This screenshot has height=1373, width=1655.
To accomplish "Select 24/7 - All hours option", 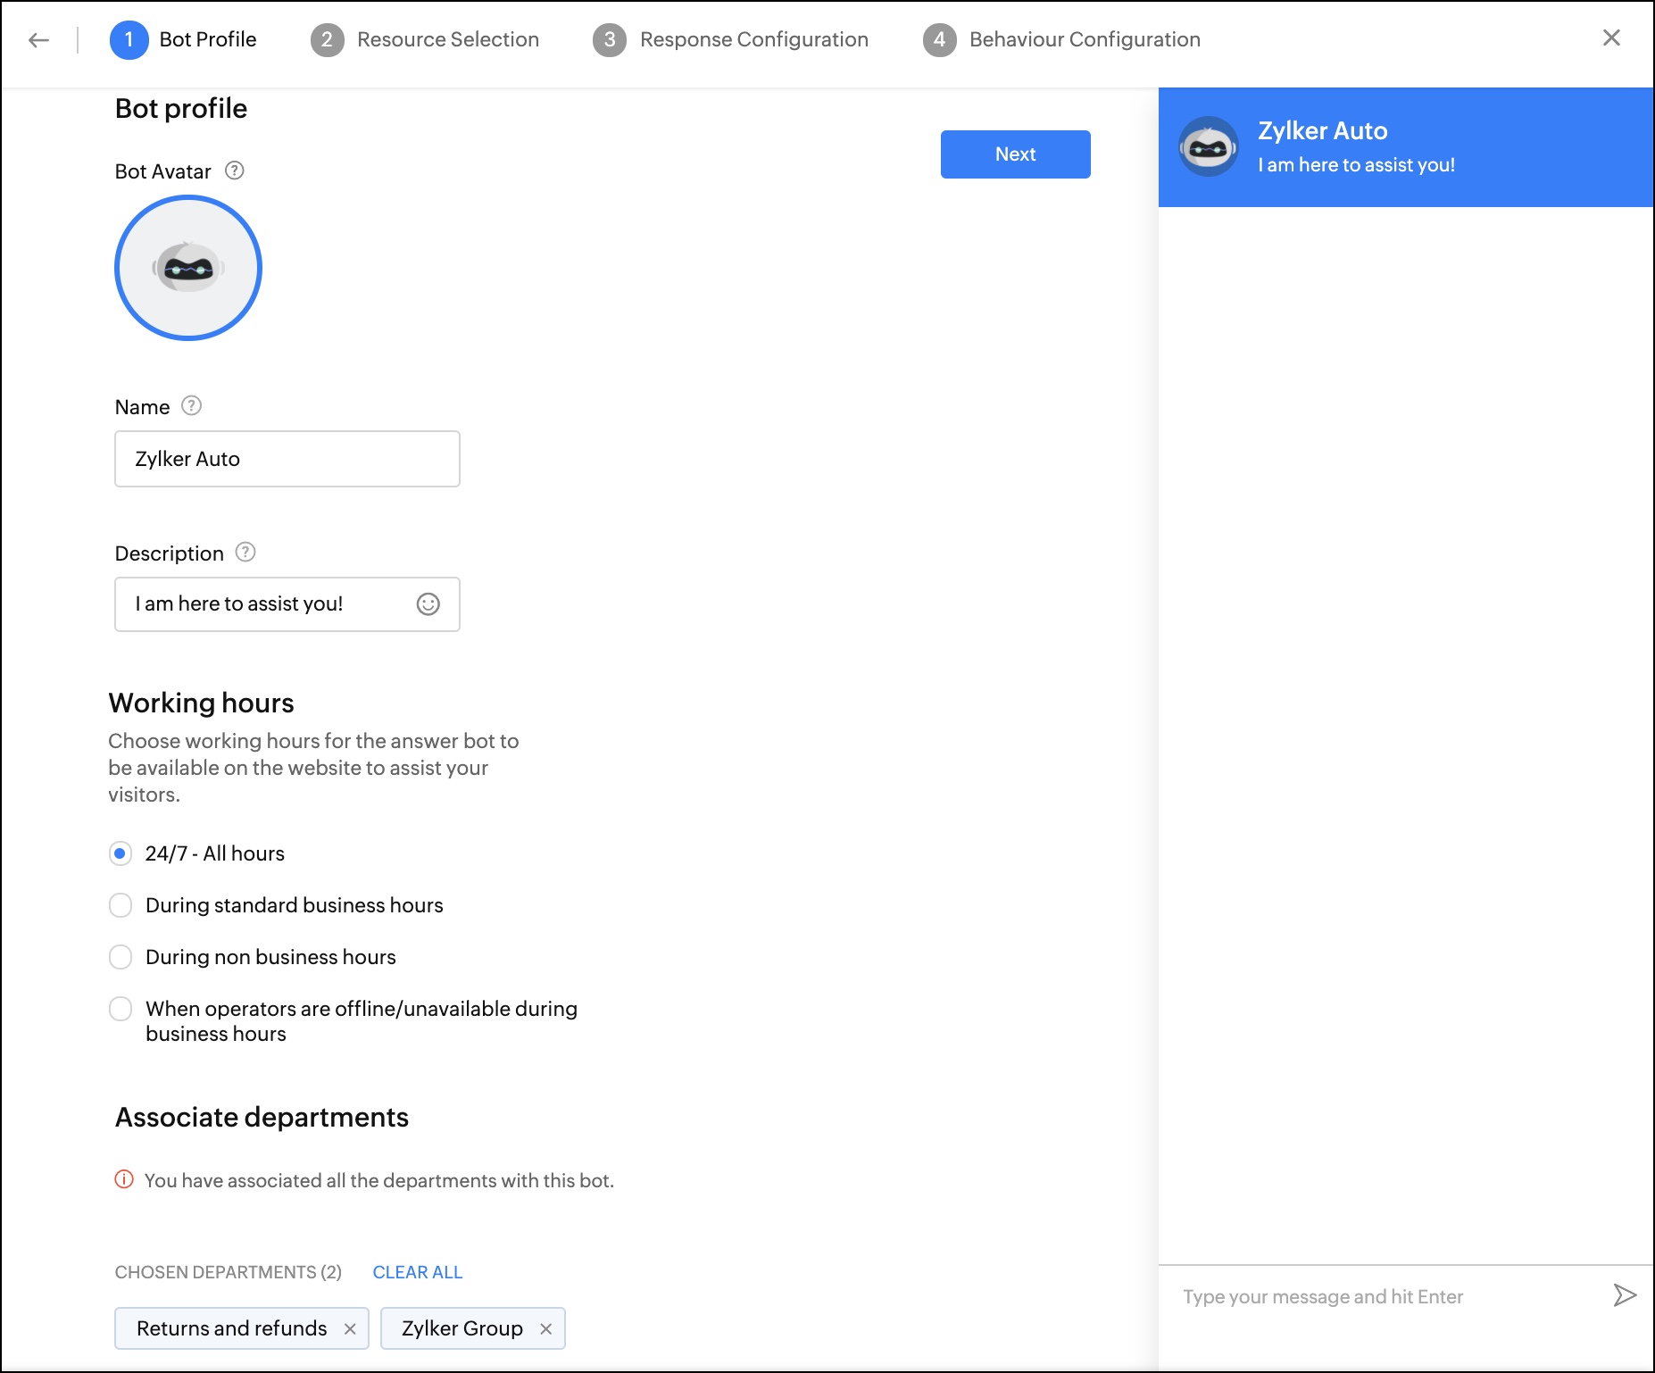I will coord(121,853).
